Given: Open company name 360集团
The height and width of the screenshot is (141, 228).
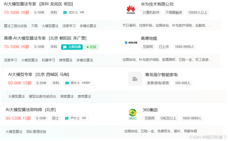Looking at the screenshot, I should coord(150,110).
